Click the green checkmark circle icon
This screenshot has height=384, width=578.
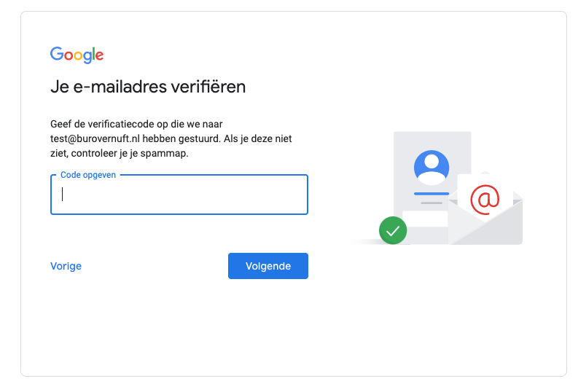point(393,231)
